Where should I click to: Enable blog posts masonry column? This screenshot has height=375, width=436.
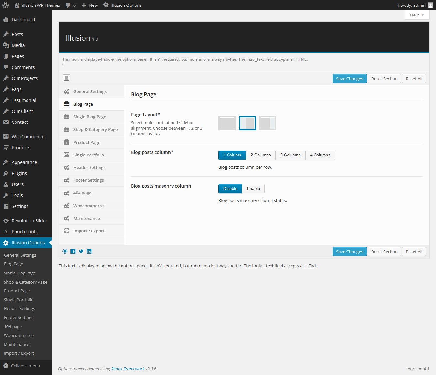click(253, 189)
